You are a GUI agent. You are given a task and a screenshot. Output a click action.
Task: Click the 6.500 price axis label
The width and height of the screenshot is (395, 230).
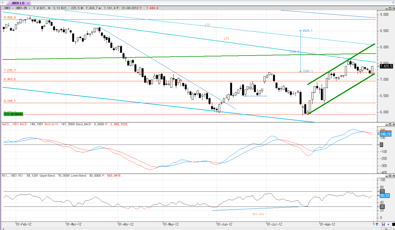coord(385,96)
